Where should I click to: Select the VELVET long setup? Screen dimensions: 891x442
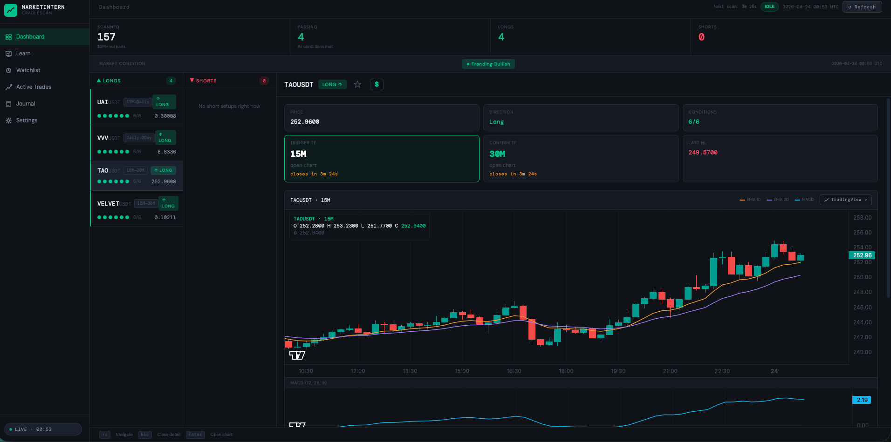point(136,209)
